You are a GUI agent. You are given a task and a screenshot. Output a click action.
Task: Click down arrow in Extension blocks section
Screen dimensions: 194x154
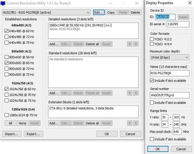click(136, 123)
